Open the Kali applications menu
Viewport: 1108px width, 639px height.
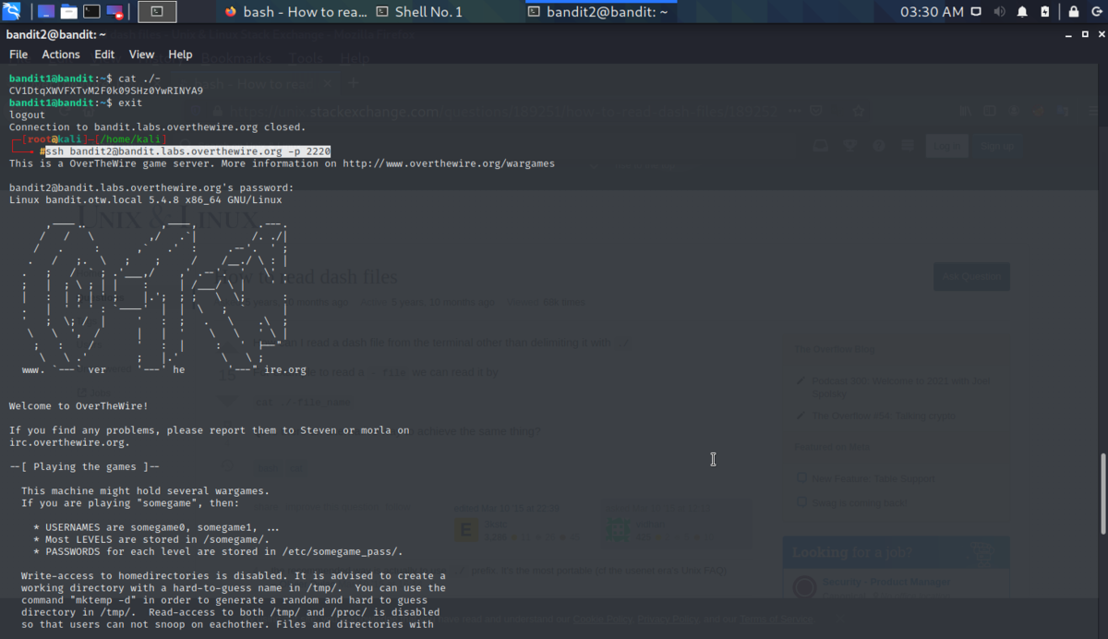click(13, 12)
